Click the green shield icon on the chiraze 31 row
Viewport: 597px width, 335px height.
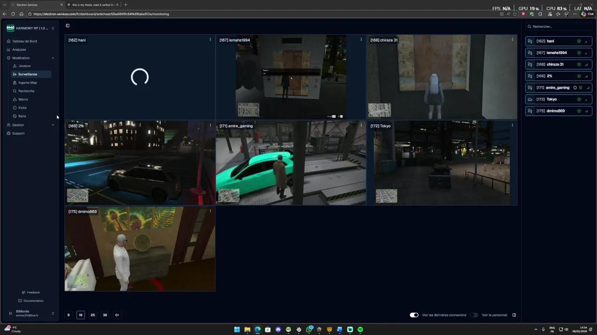[579, 64]
